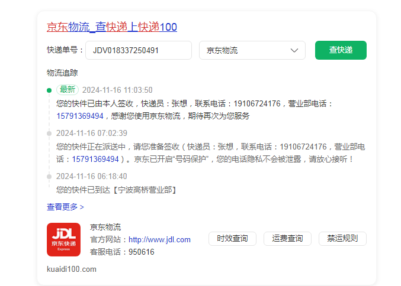The image size is (401, 286).
Task: Click the 物流追踪 heading
Action: point(62,73)
